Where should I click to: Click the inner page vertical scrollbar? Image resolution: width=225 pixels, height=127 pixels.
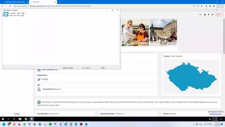224,37
